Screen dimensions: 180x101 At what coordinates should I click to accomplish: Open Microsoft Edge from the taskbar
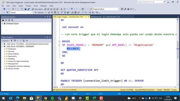coord(17,98)
